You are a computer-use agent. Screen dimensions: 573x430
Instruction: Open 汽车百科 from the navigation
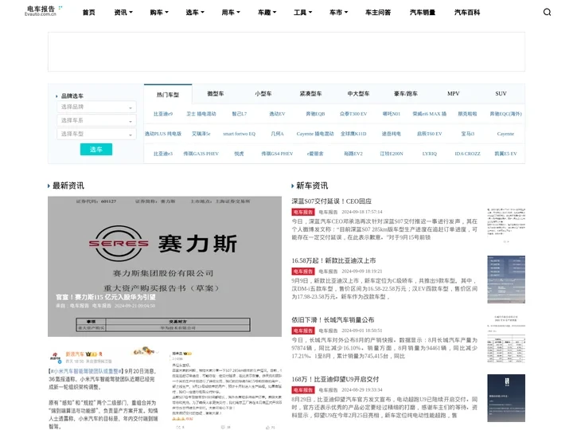pos(467,13)
